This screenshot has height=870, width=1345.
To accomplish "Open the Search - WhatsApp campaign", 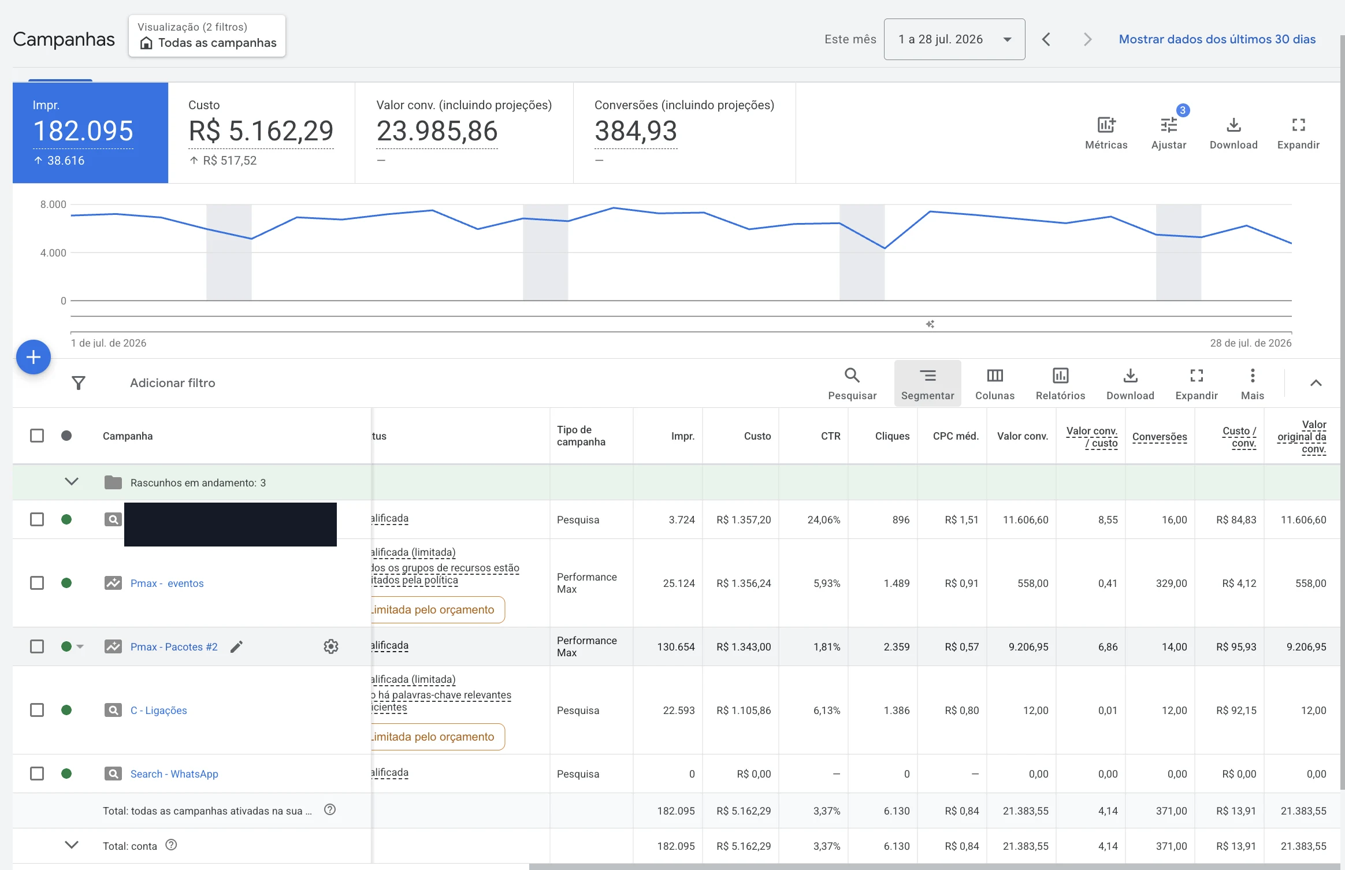I will point(174,774).
